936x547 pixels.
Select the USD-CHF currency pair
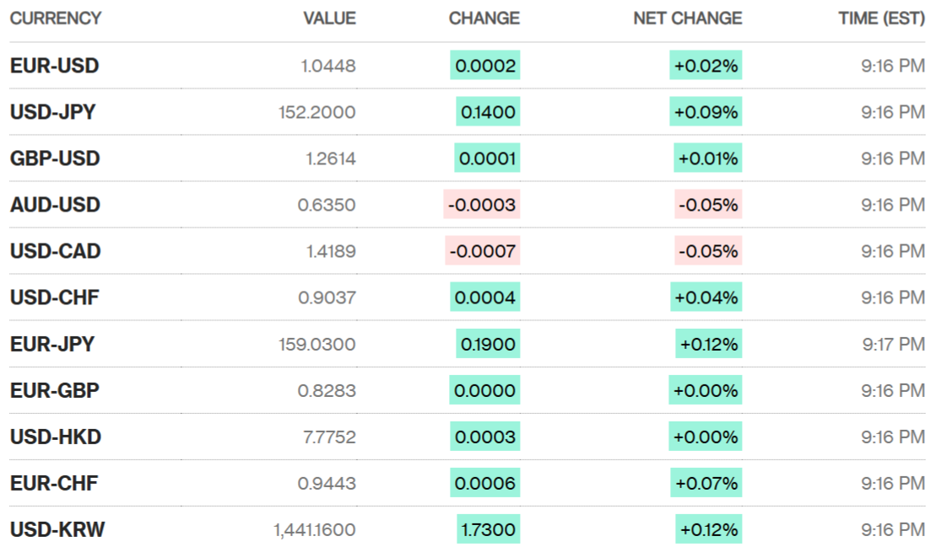click(x=54, y=298)
